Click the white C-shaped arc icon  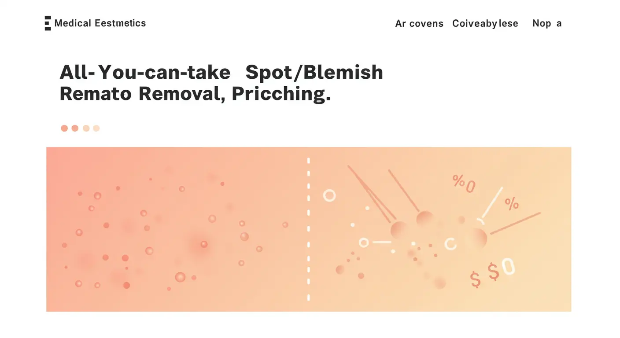pos(450,243)
